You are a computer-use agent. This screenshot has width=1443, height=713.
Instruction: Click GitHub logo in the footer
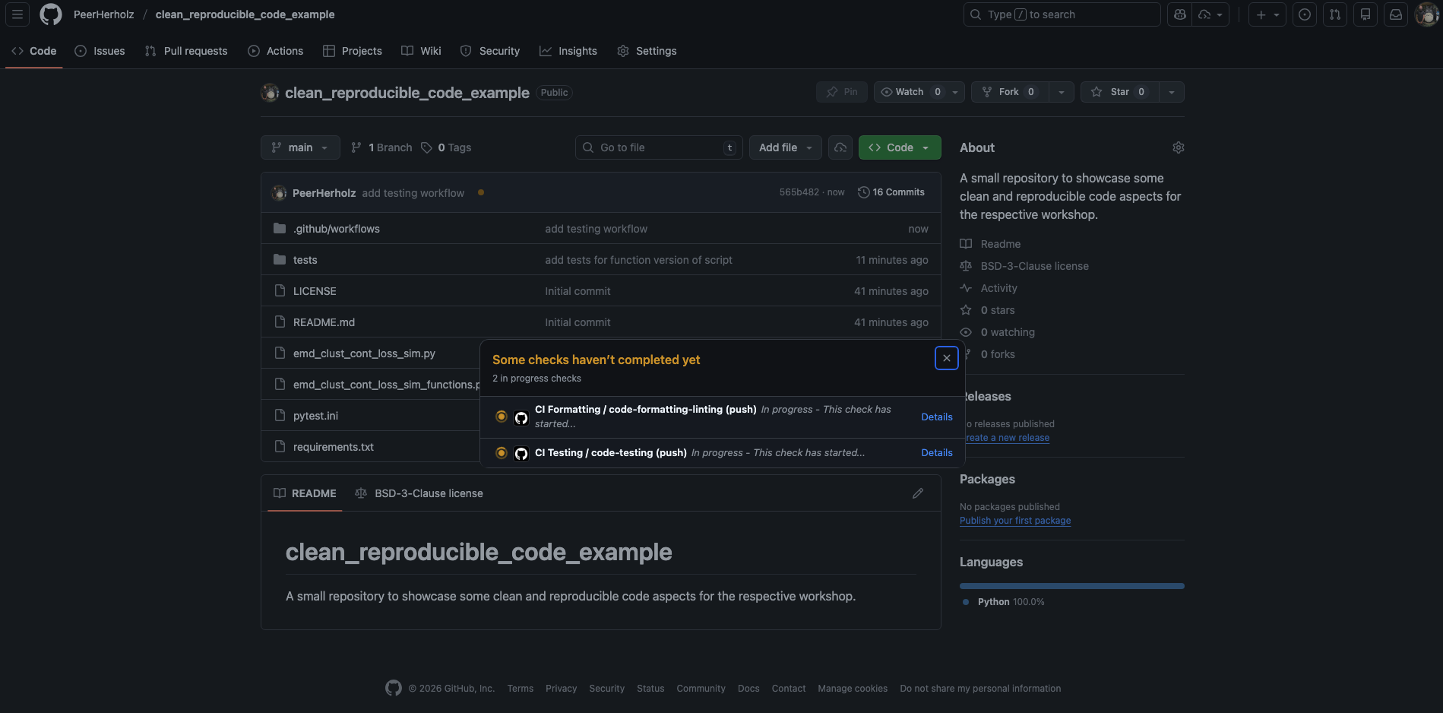[x=394, y=688]
